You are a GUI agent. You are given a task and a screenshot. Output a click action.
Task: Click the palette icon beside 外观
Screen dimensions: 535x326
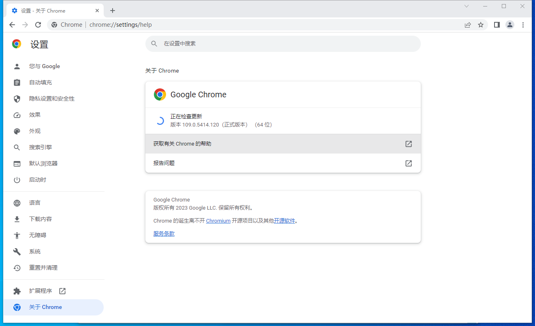coord(17,131)
